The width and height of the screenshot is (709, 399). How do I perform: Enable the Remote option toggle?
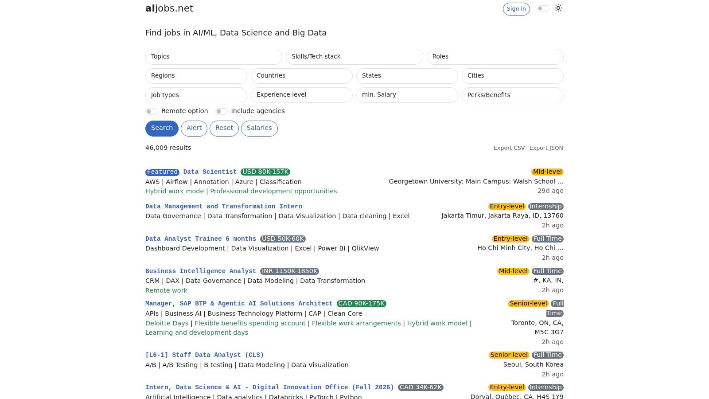coord(152,111)
